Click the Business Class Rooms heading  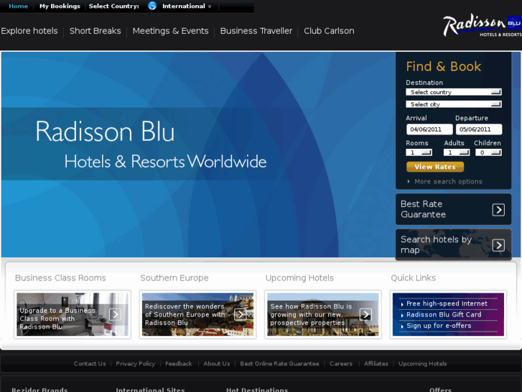[60, 278]
